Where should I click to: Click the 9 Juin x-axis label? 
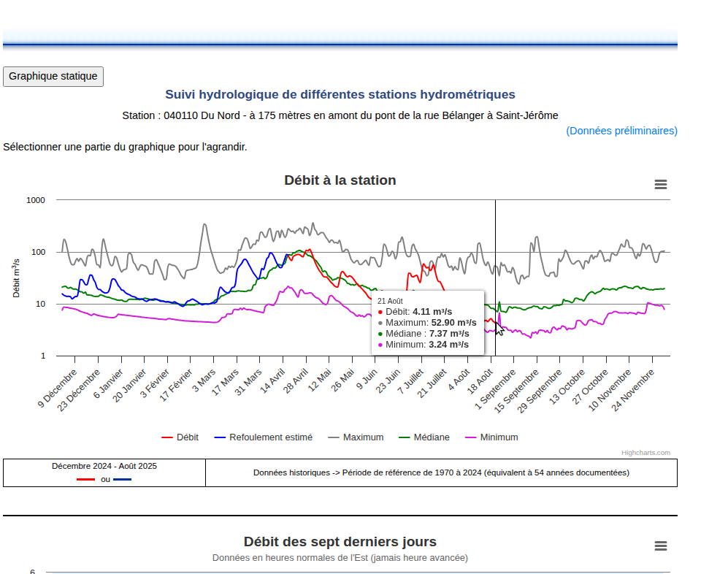(367, 380)
